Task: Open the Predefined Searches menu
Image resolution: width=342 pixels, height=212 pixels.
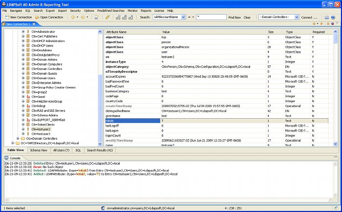Action: [110, 10]
